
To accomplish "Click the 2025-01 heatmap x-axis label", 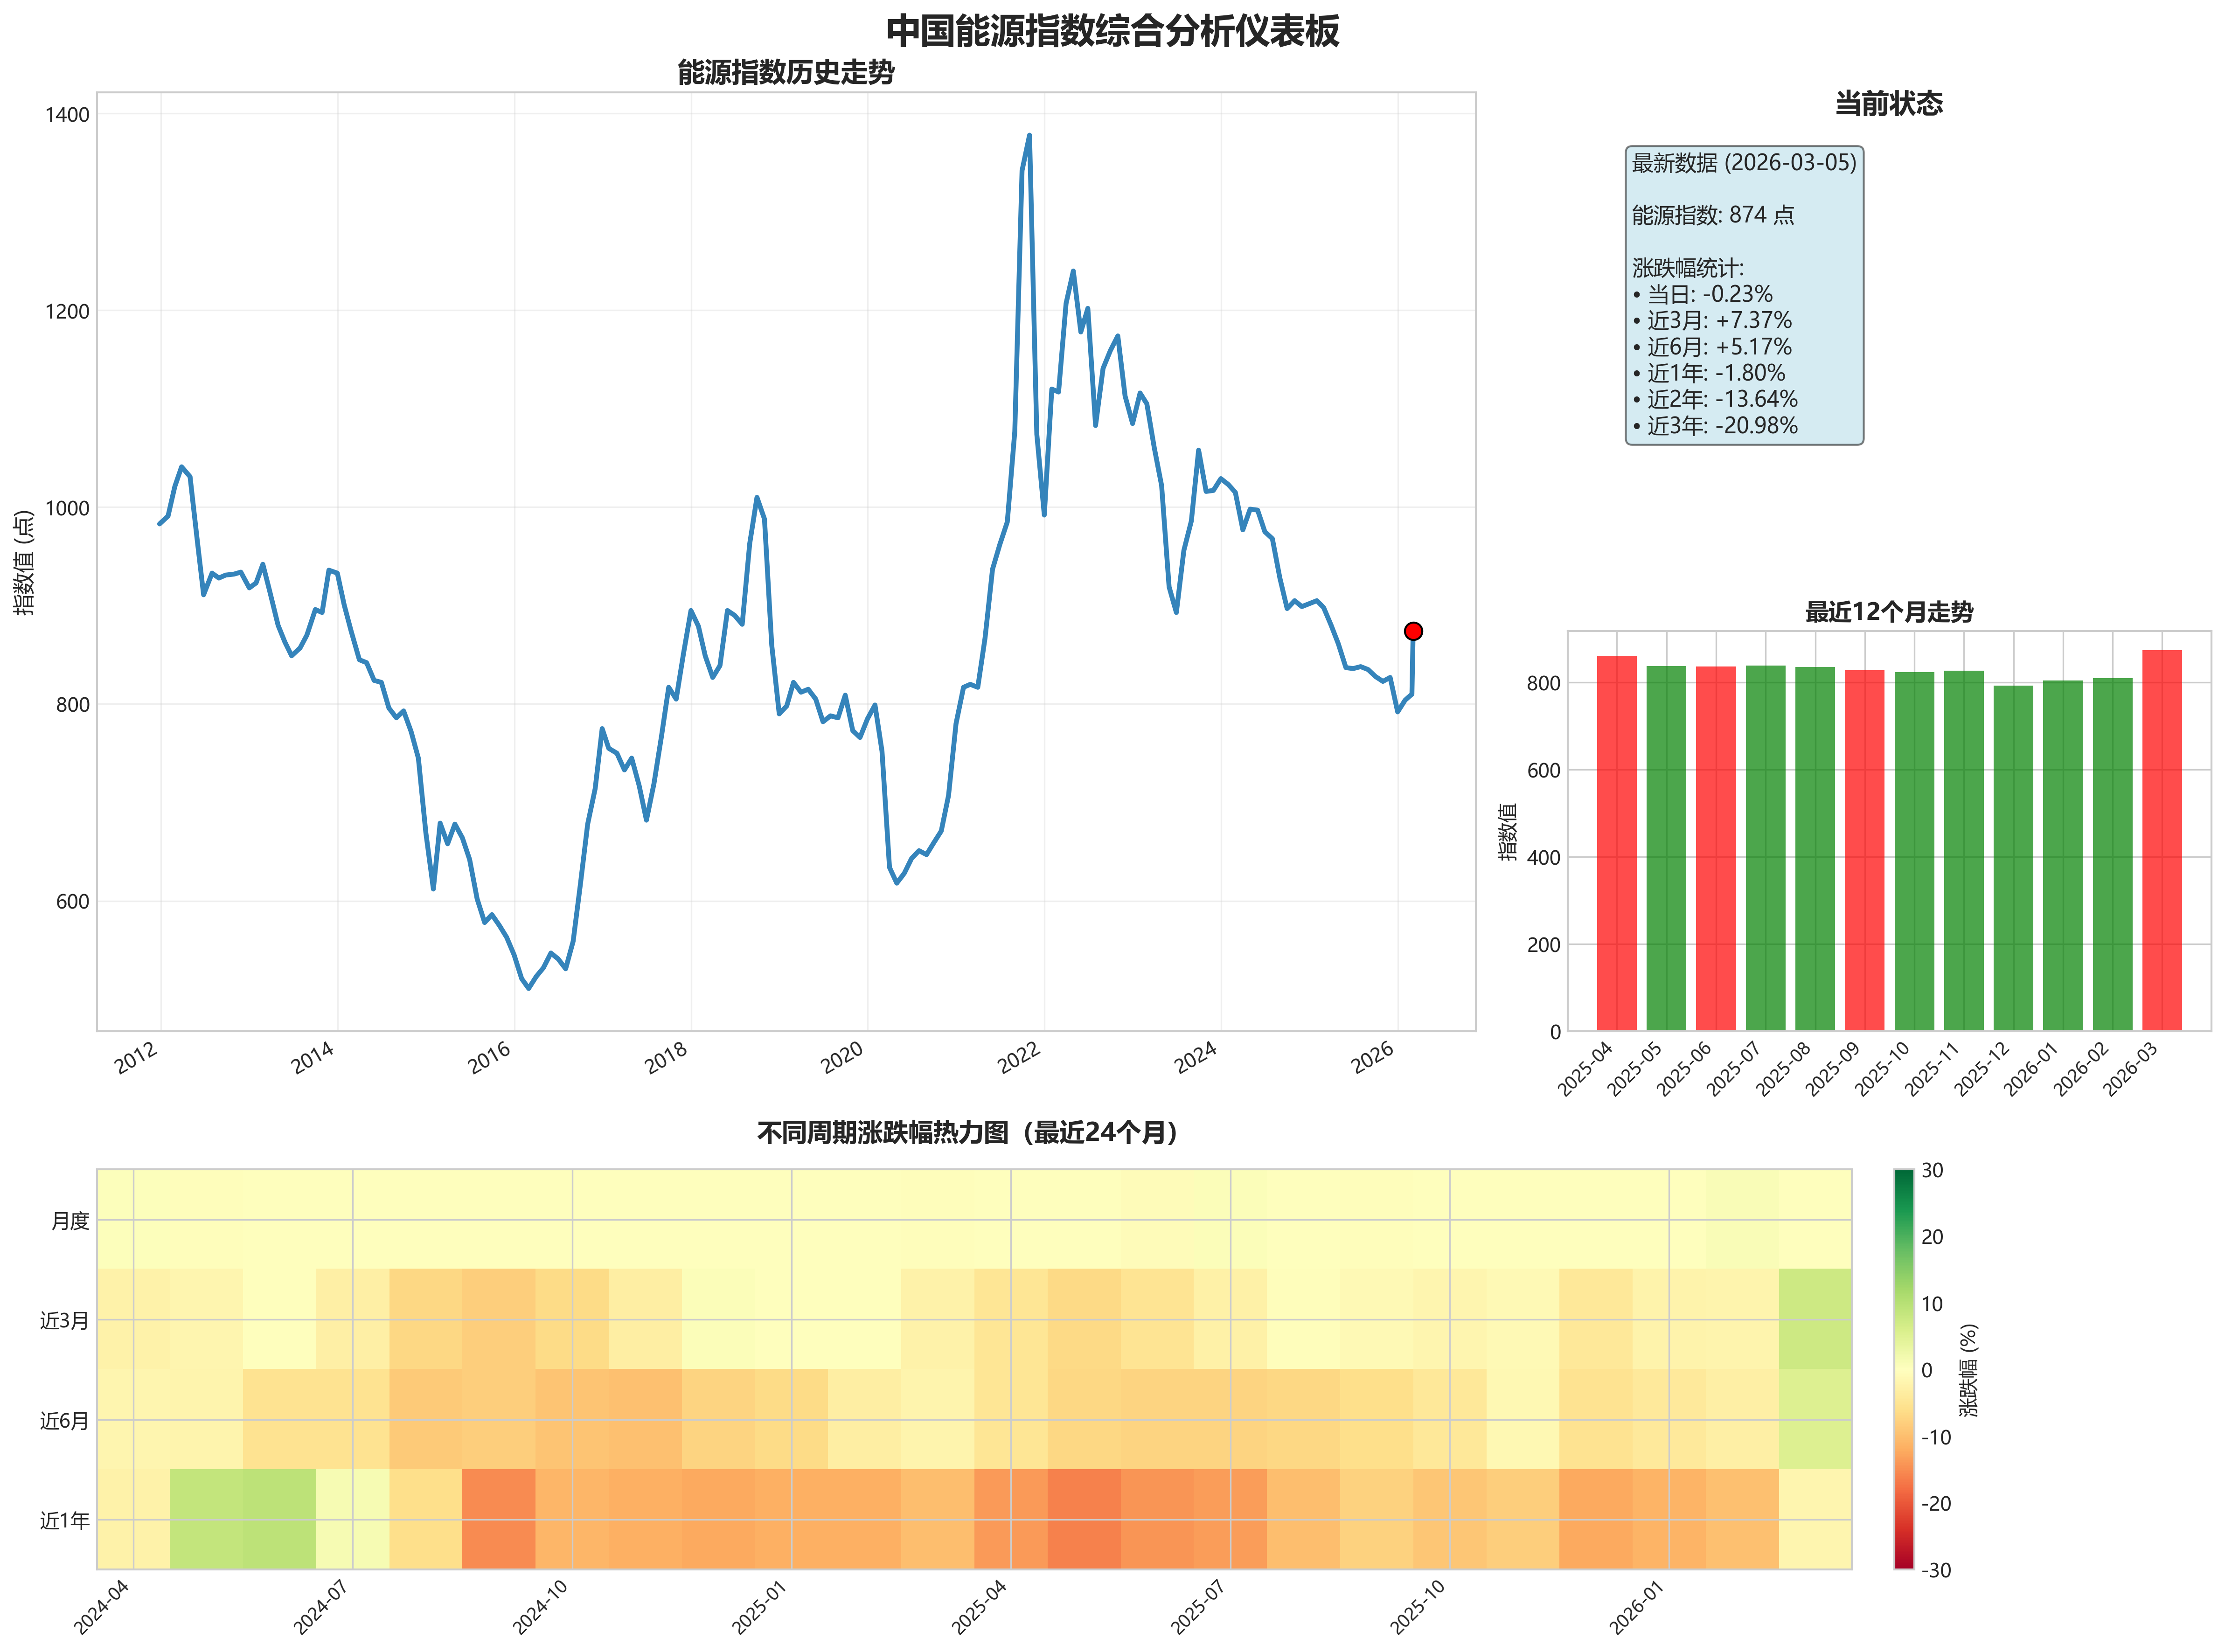I will pos(759,1607).
